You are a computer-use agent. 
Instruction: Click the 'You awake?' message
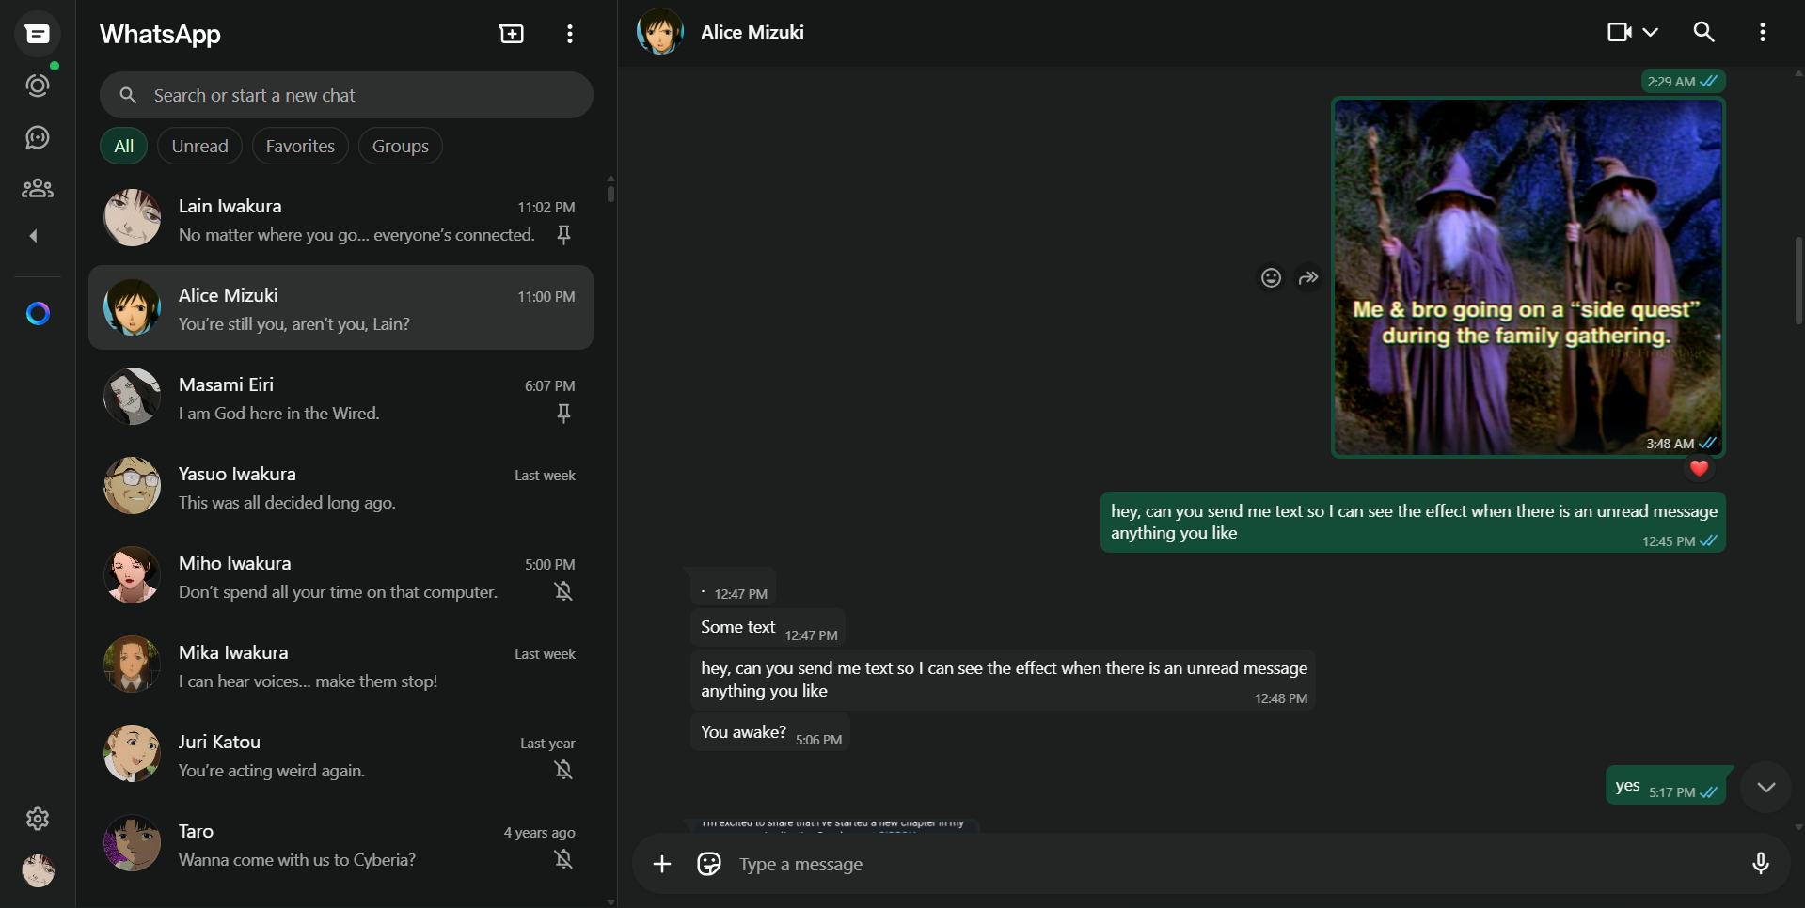pos(770,732)
